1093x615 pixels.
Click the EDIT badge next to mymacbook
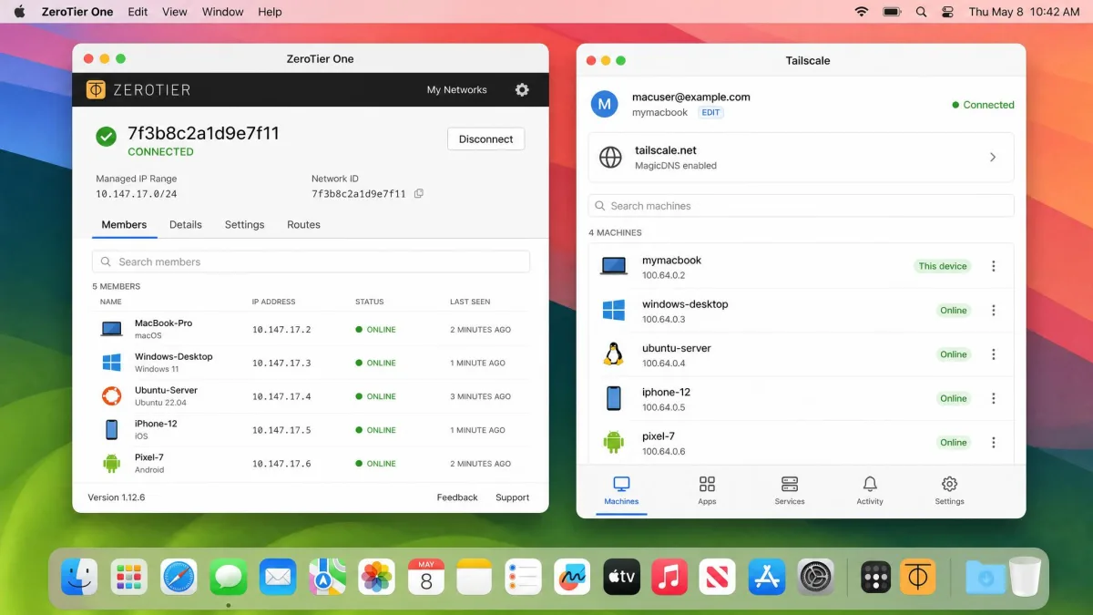tap(711, 112)
